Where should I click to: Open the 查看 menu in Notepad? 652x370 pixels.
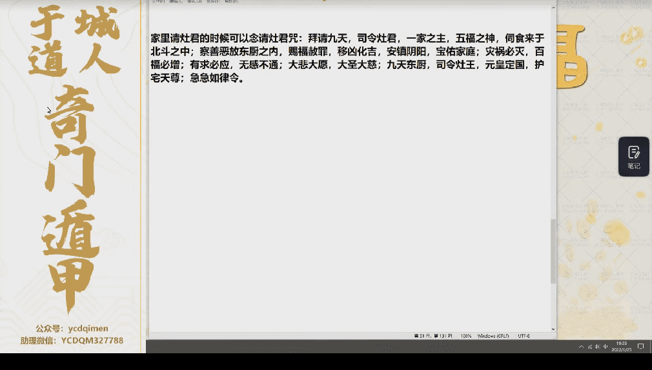(x=213, y=2)
